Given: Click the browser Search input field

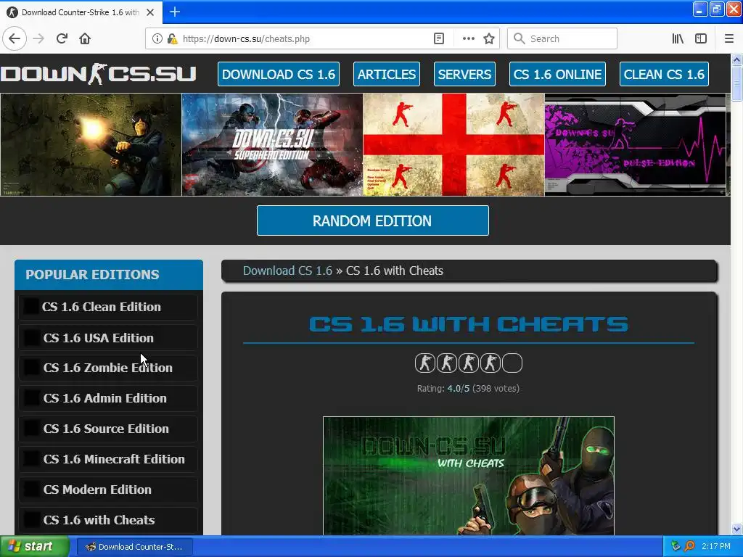Looking at the screenshot, I should pos(562,38).
